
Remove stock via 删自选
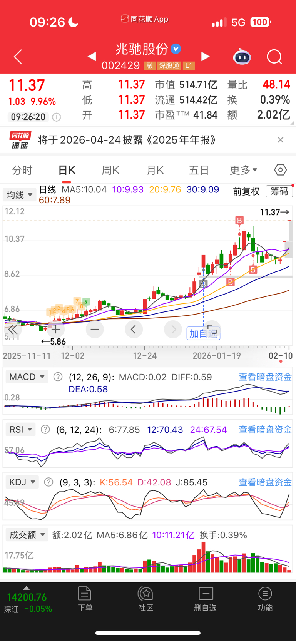pos(206,599)
